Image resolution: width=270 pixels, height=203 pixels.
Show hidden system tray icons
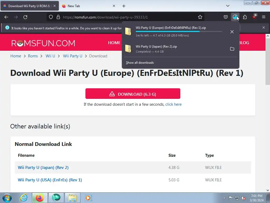224,198
